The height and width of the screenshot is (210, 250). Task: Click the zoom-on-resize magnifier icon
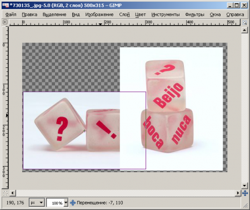[x=244, y=22]
